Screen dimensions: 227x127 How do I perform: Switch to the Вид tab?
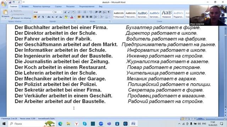tap(101, 6)
